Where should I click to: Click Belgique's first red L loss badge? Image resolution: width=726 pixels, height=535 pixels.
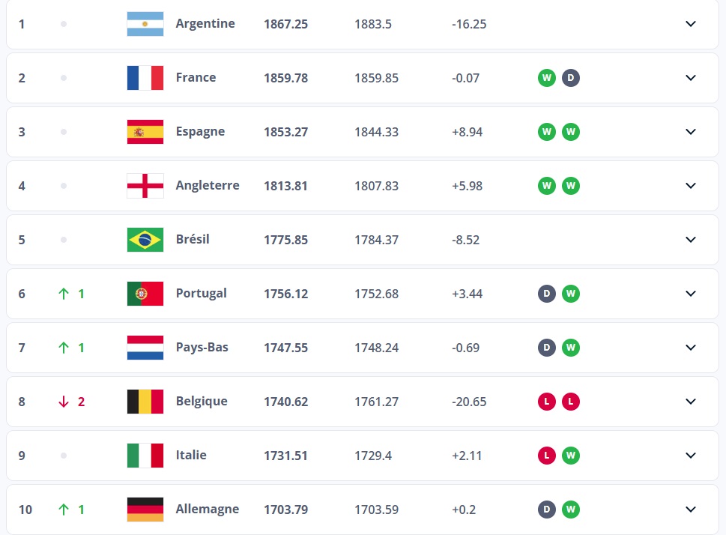546,402
